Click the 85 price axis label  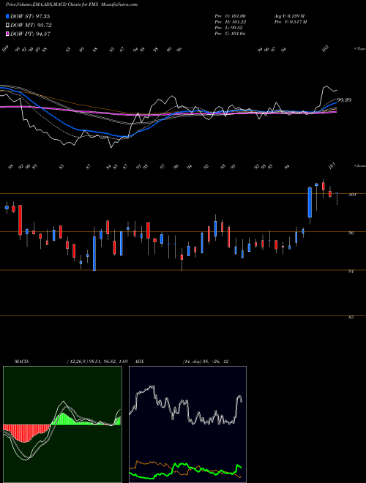(x=351, y=318)
